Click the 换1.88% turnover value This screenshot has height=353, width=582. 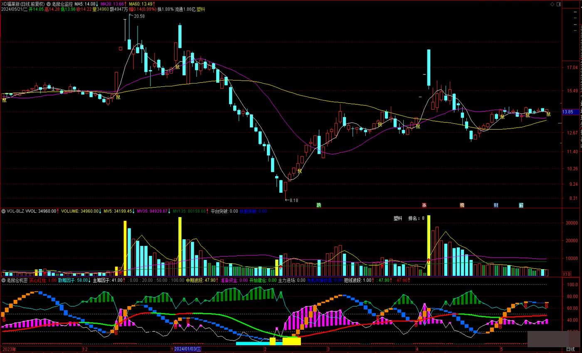[165, 9]
